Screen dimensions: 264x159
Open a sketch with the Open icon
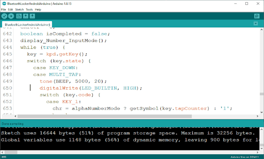point(26,16)
